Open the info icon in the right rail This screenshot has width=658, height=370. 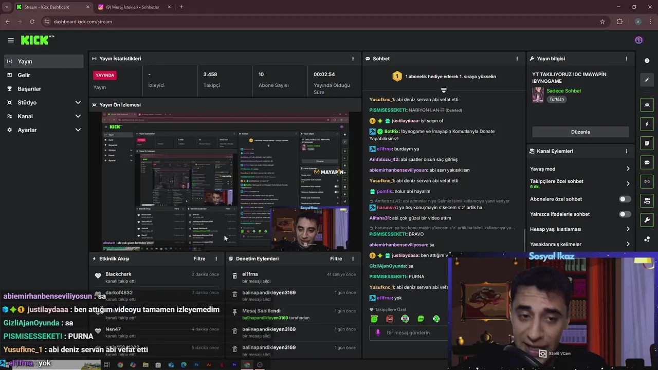tap(647, 61)
